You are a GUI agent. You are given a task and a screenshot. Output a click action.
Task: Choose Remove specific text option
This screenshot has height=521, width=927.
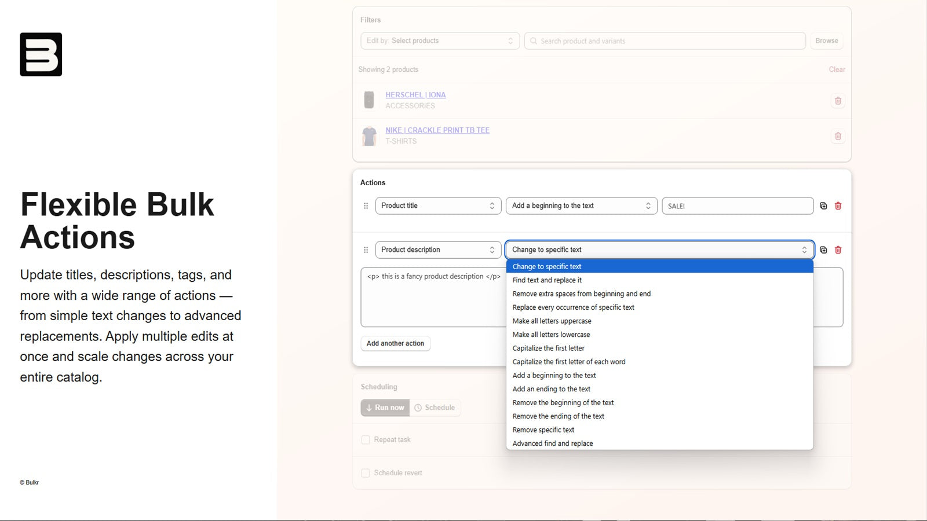660,430
